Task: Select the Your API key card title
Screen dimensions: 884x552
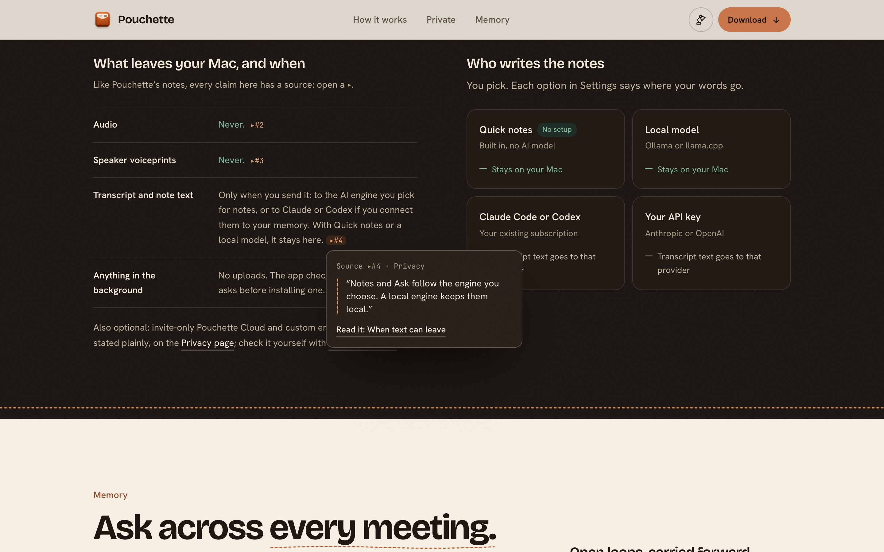Action: (673, 217)
